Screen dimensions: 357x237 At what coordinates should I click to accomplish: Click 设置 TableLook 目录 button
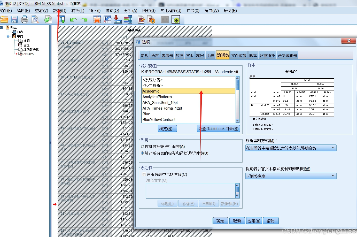[219, 128]
